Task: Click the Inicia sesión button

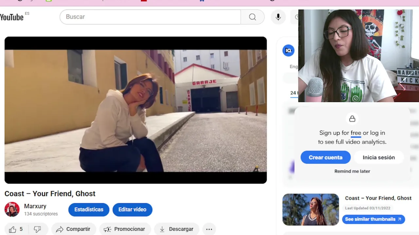Action: [379, 157]
